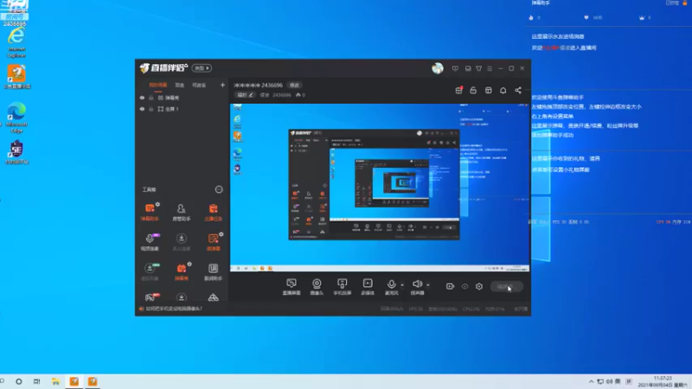Click the greyed download tool with green badge

(x=150, y=271)
